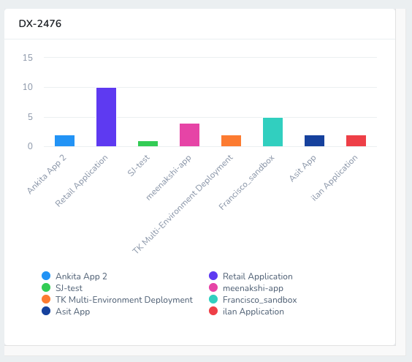Click the Retail Application axis label
The height and width of the screenshot is (362, 412).
pyautogui.click(x=82, y=181)
